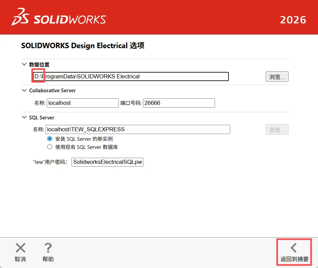The height and width of the screenshot is (268, 318).
Task: Click the '数据位置' section title
Action: pyautogui.click(x=39, y=64)
